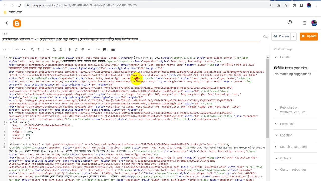Click the orange Update button
Viewport: 321px width, 181px height.
click(x=309, y=36)
